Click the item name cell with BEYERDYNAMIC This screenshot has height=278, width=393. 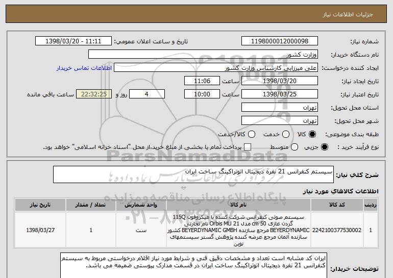[238, 230]
